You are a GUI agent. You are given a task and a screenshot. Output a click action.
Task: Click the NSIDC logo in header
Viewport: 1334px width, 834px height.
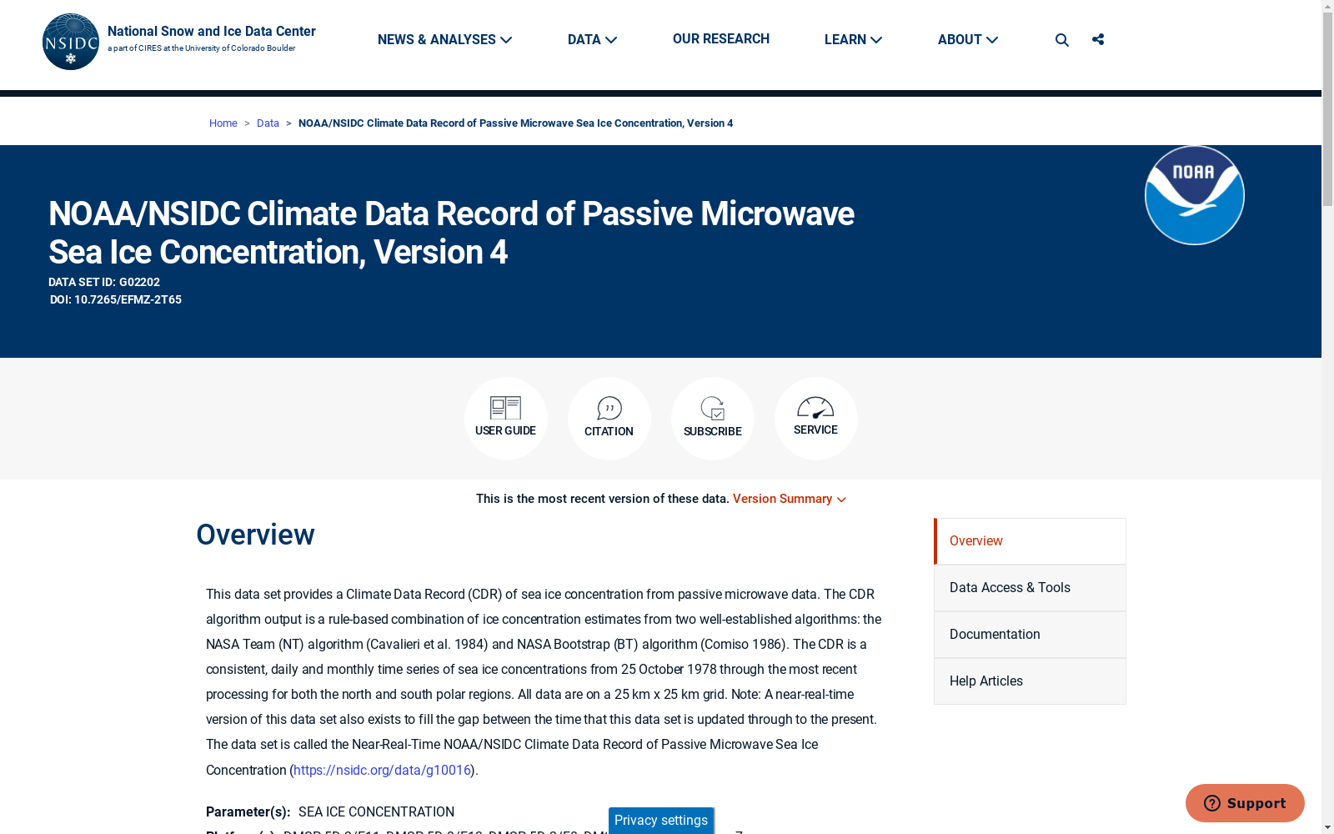[71, 42]
